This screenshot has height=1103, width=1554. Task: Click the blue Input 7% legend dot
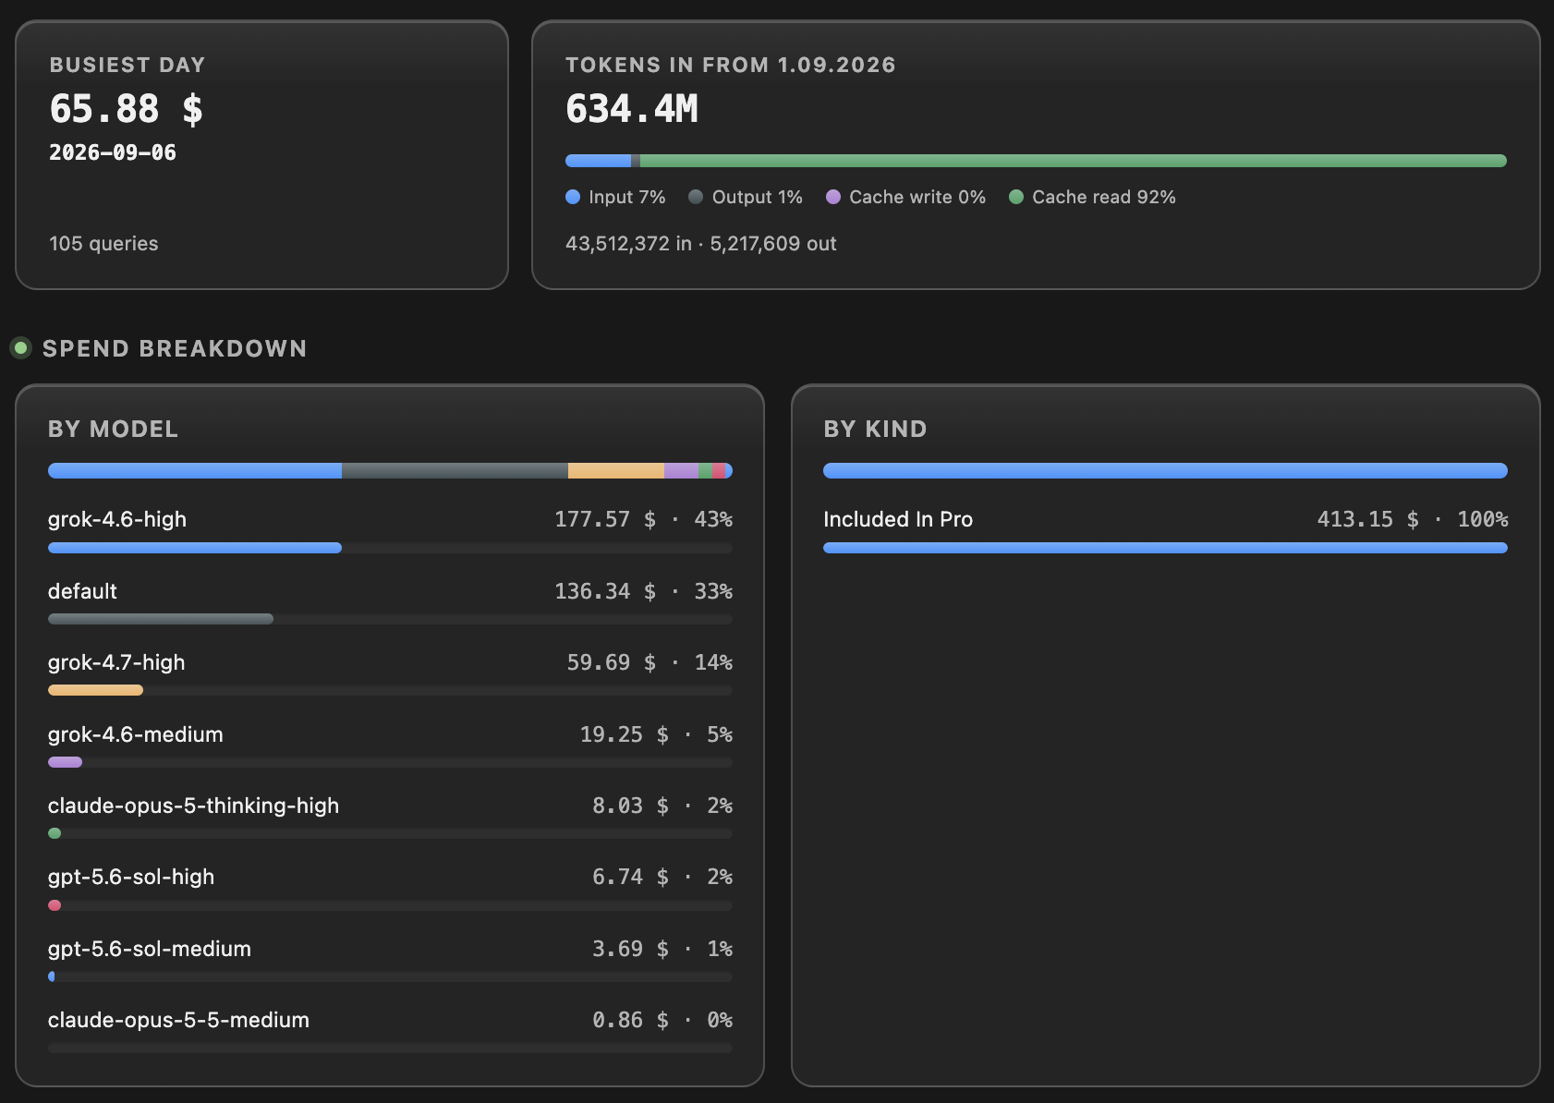coord(573,197)
